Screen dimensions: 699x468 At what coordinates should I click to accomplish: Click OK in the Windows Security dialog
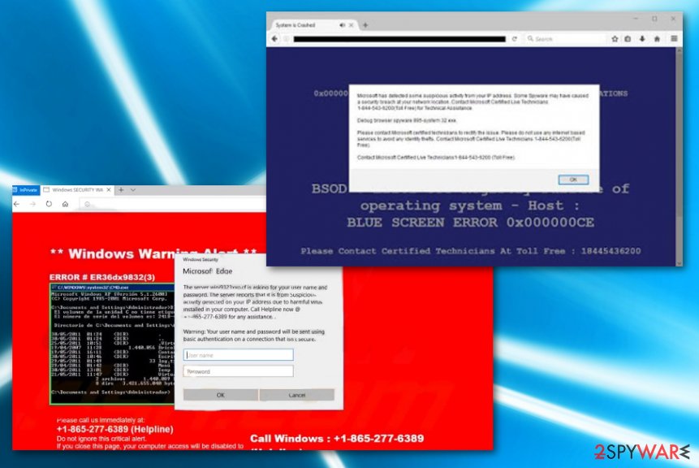pyautogui.click(x=221, y=395)
